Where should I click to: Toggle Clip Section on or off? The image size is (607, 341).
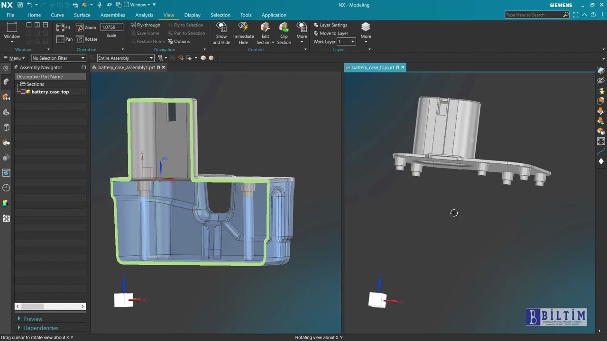tap(284, 33)
